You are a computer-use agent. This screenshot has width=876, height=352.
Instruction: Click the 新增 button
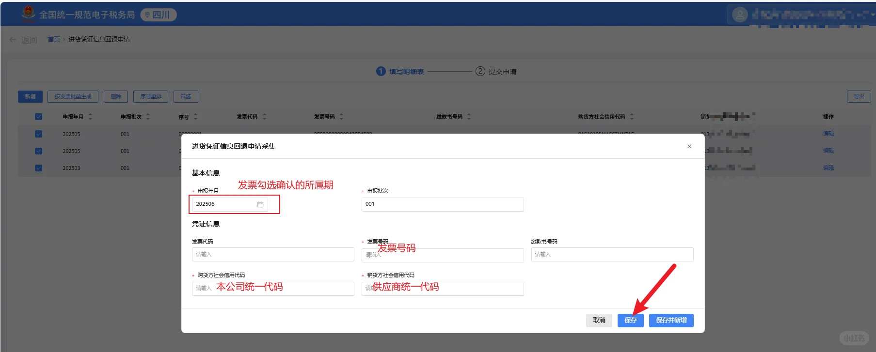point(30,96)
